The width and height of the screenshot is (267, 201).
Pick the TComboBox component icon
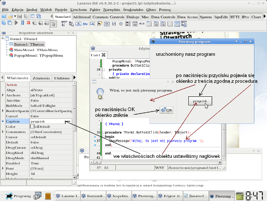[x=135, y=24]
